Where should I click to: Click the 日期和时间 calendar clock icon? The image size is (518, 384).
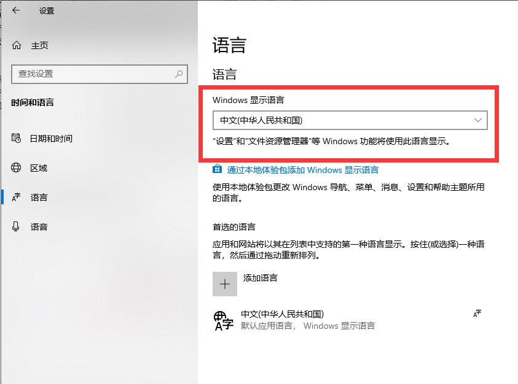[16, 138]
